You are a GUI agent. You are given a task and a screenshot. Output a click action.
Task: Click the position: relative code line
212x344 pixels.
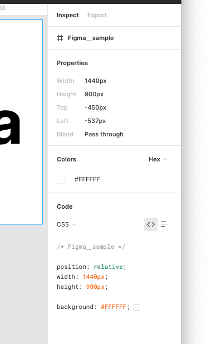pos(91,267)
